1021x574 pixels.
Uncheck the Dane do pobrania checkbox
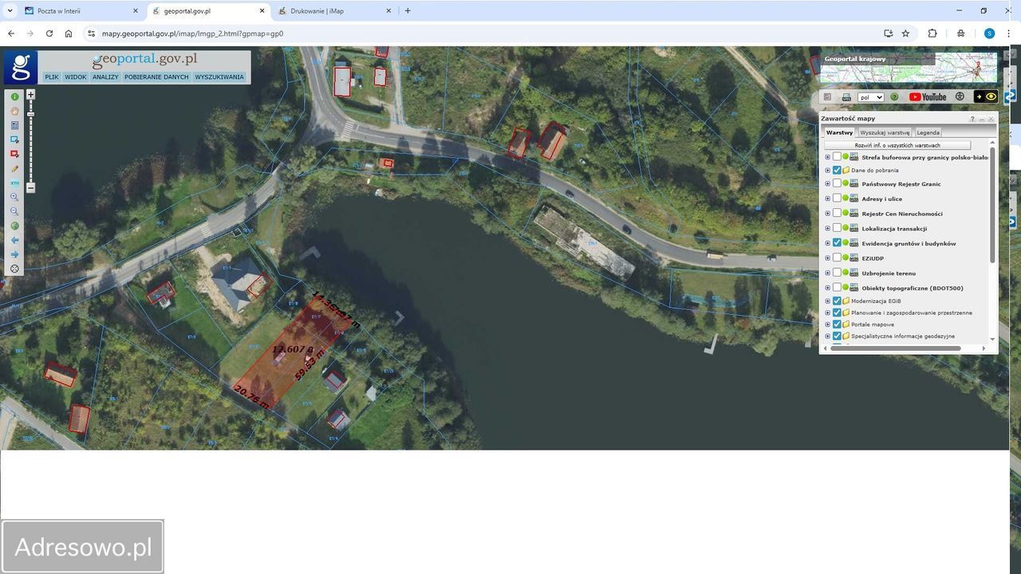[x=837, y=170]
